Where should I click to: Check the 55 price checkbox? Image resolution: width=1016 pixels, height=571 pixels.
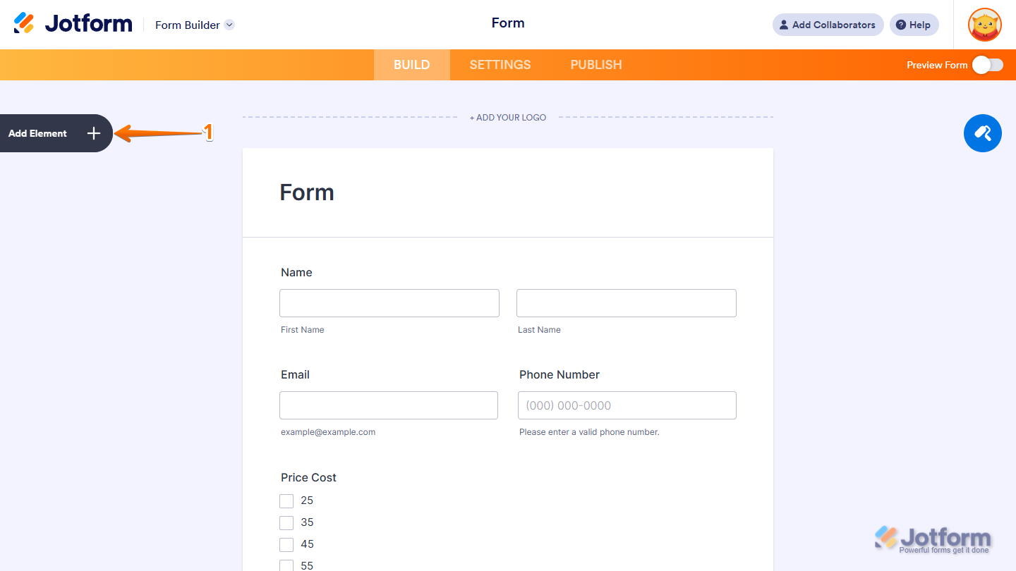286,565
